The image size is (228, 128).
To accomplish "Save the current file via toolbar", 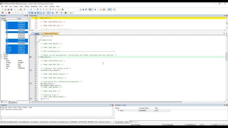I will pos(8,10).
